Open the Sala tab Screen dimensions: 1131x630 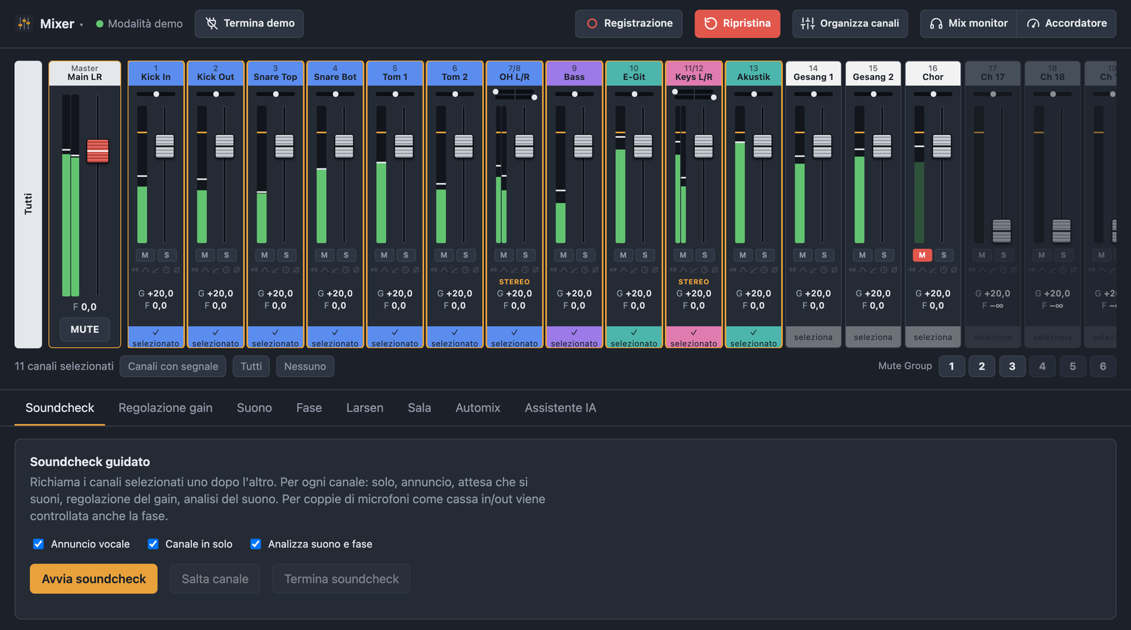pos(419,408)
